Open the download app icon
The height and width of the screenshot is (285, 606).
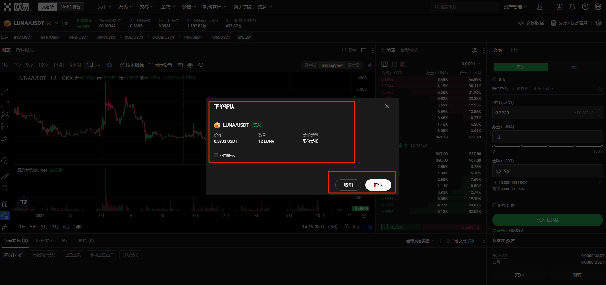pyautogui.click(x=559, y=7)
